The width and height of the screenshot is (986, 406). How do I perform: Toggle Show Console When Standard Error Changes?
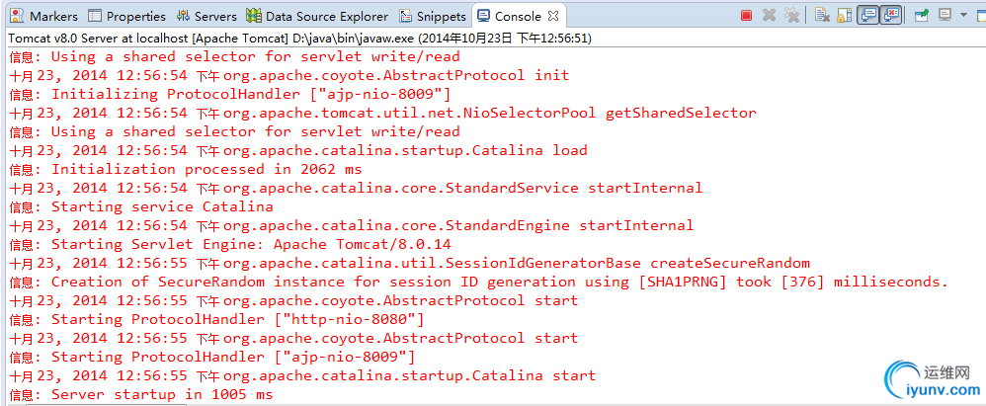pyautogui.click(x=891, y=16)
